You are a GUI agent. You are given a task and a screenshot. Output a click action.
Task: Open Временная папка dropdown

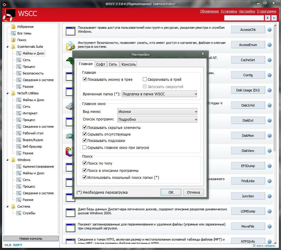tap(159, 94)
